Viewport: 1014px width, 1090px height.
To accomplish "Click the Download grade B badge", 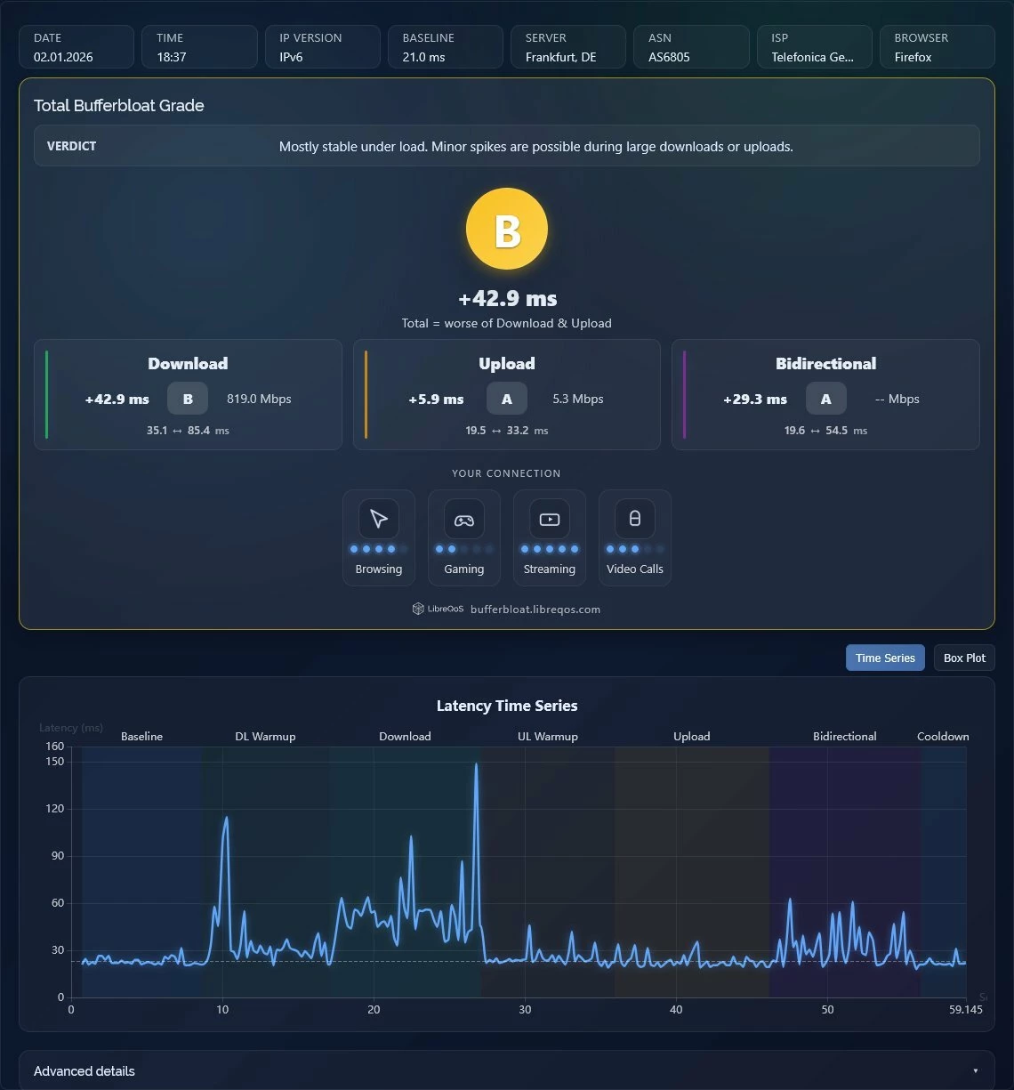I will 188,399.
